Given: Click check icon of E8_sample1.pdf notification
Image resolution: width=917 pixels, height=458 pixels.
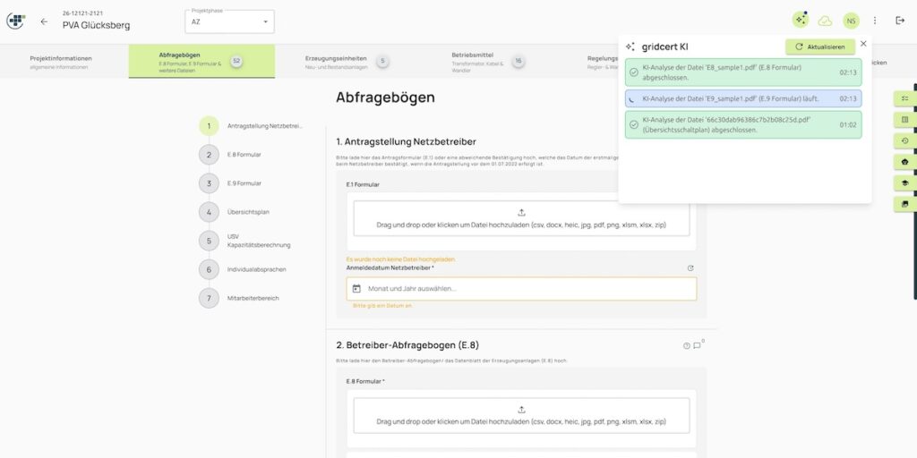Looking at the screenshot, I should click(634, 72).
